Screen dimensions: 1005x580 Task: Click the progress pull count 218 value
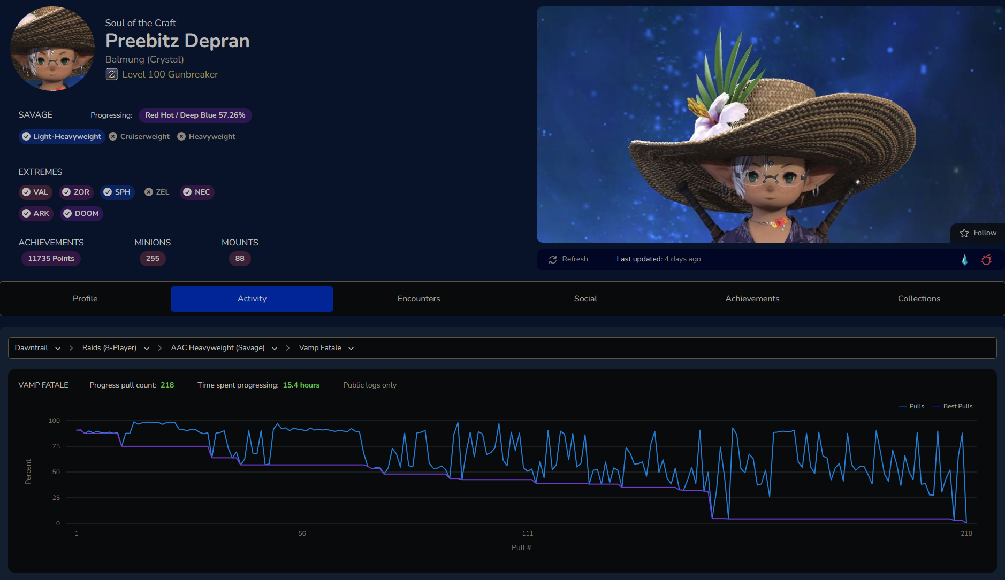point(167,385)
